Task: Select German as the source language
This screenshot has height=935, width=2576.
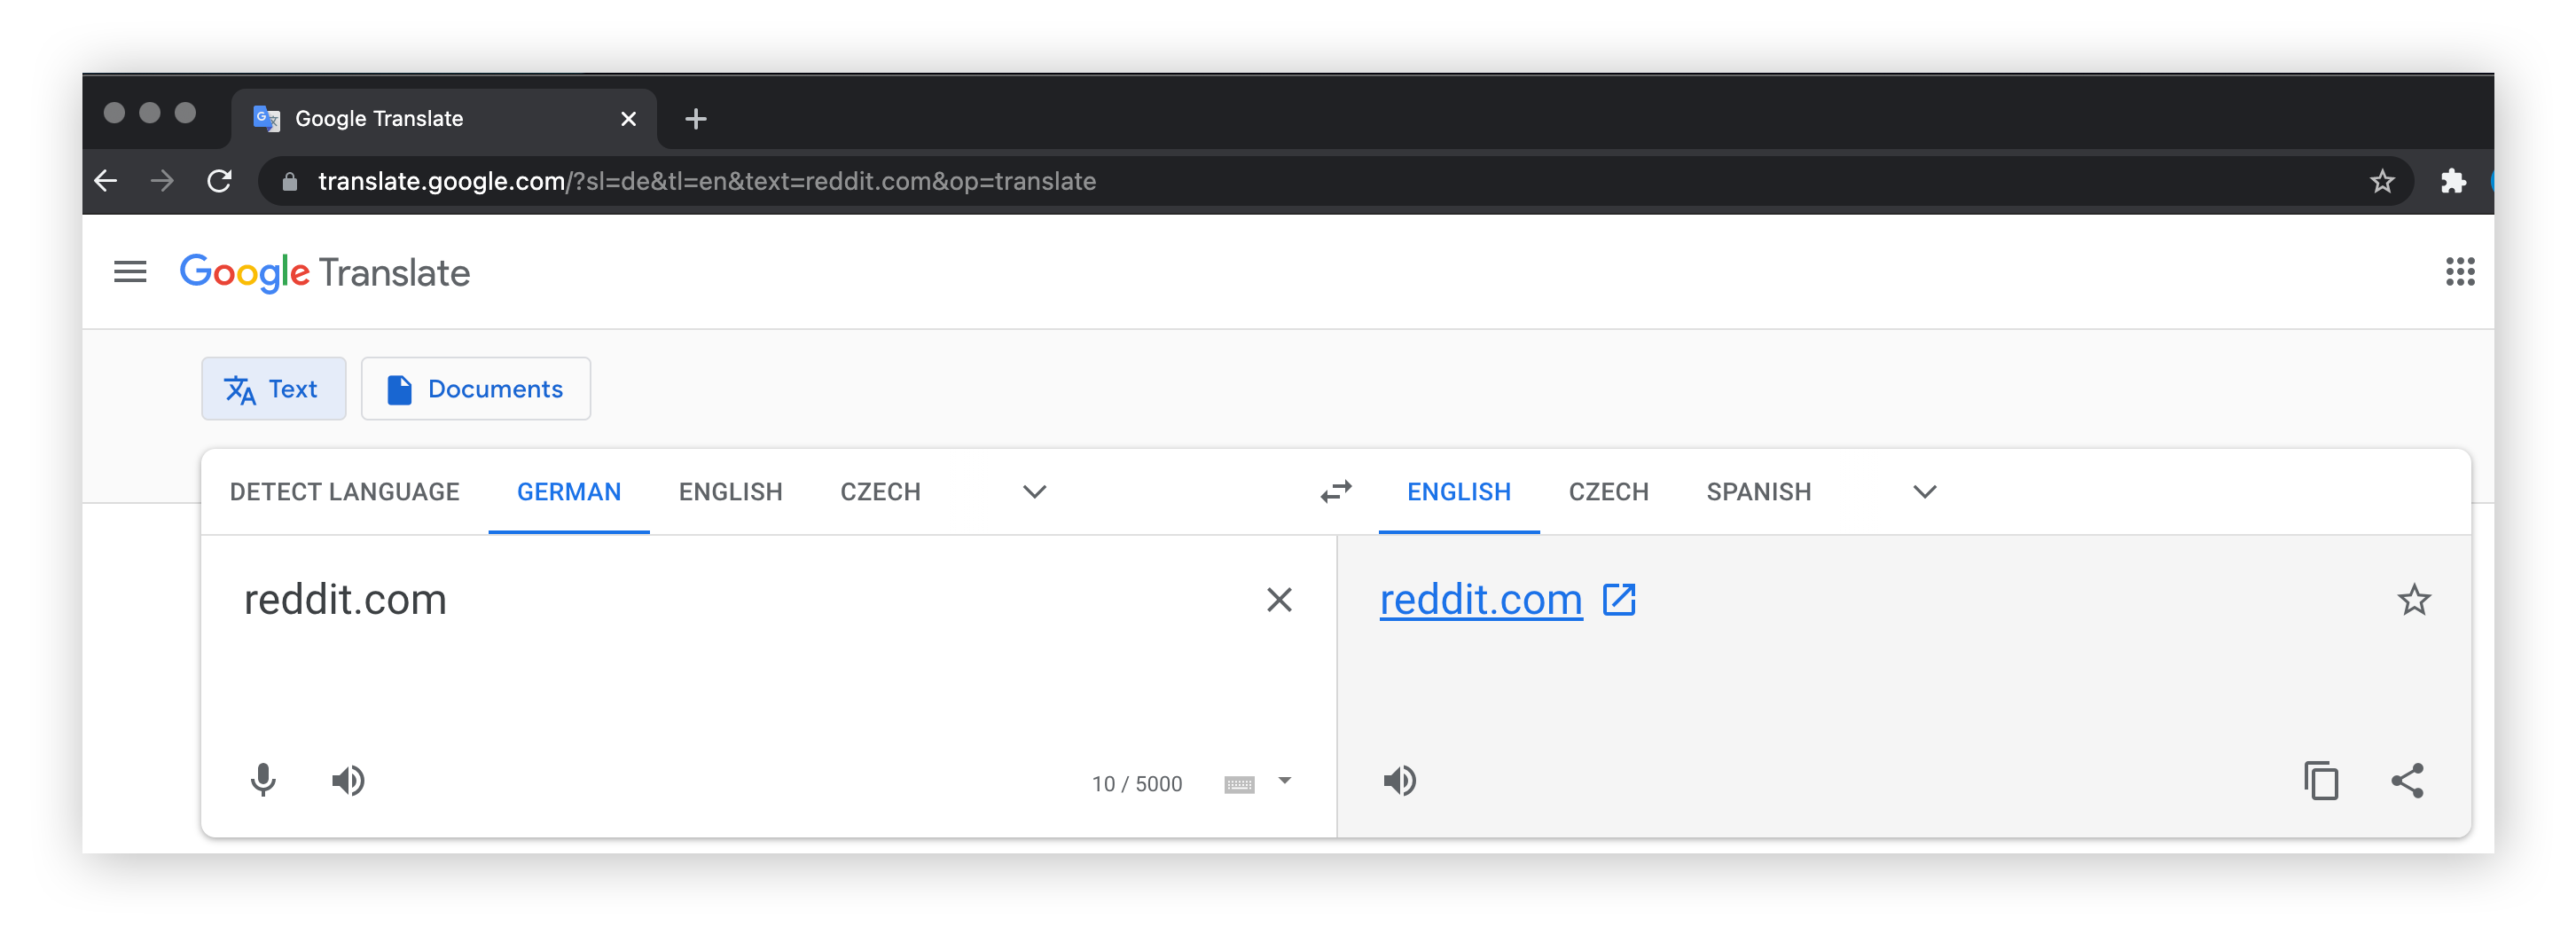Action: point(567,491)
